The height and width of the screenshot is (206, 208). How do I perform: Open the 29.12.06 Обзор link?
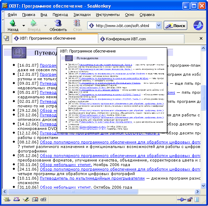[48, 110]
